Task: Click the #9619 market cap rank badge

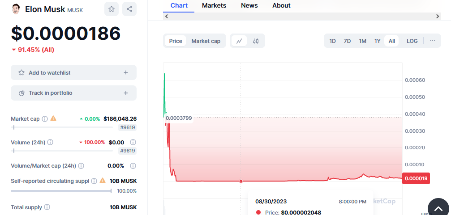Action: [x=128, y=127]
